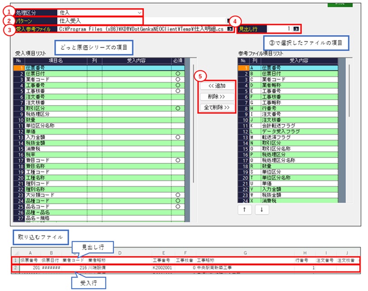Click the パターン field showing 仕入受入
Image resolution: width=368 pixels, height=291 pixels.
[100, 21]
